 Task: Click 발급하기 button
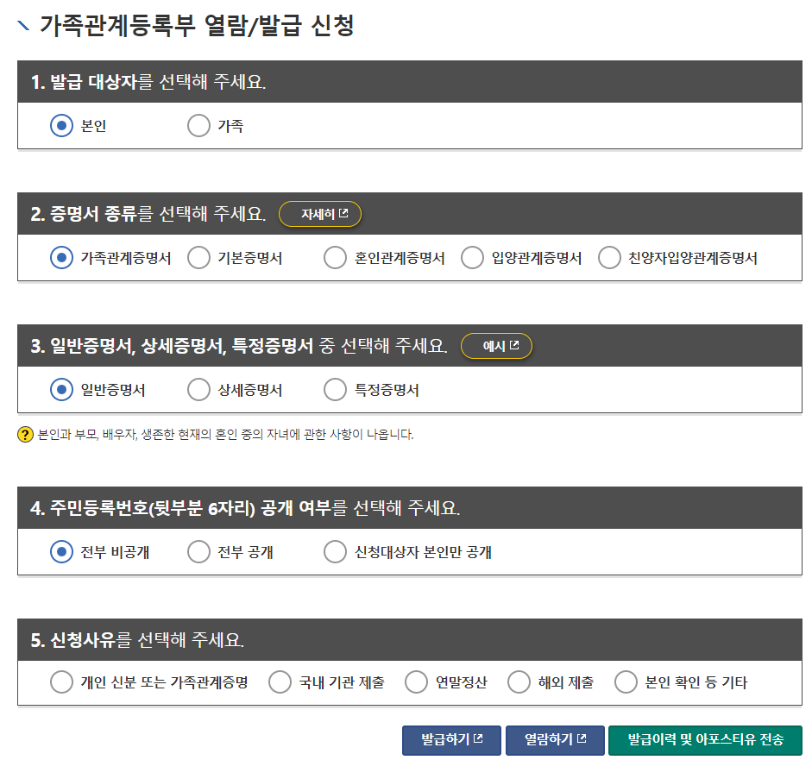(x=451, y=740)
